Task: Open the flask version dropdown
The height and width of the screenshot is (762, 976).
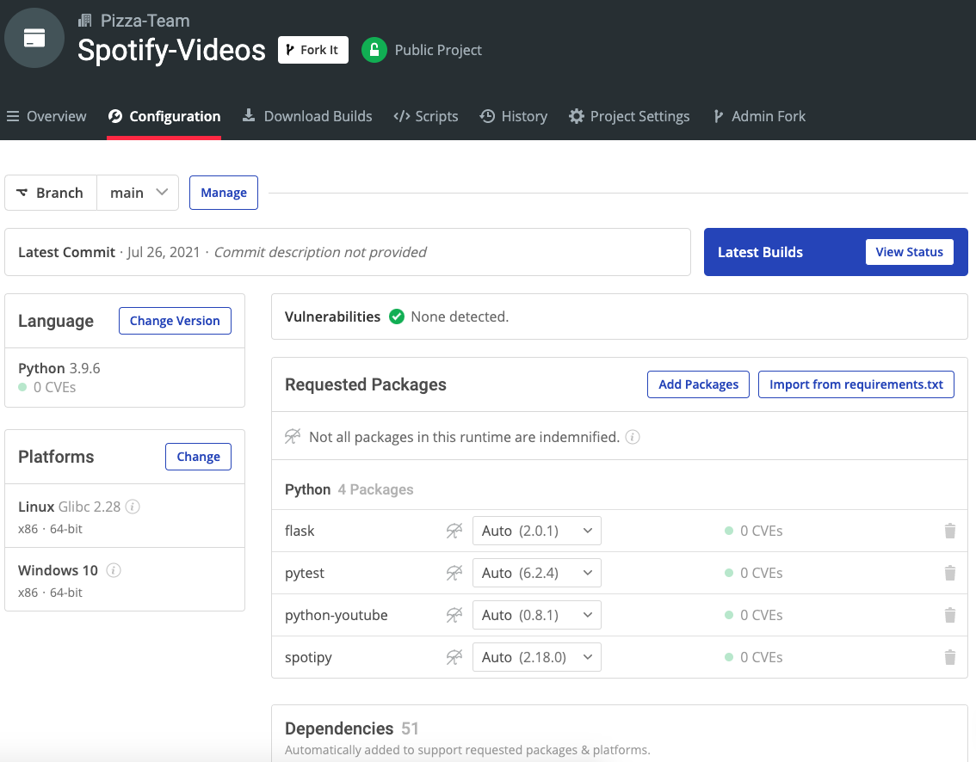Action: coord(536,531)
